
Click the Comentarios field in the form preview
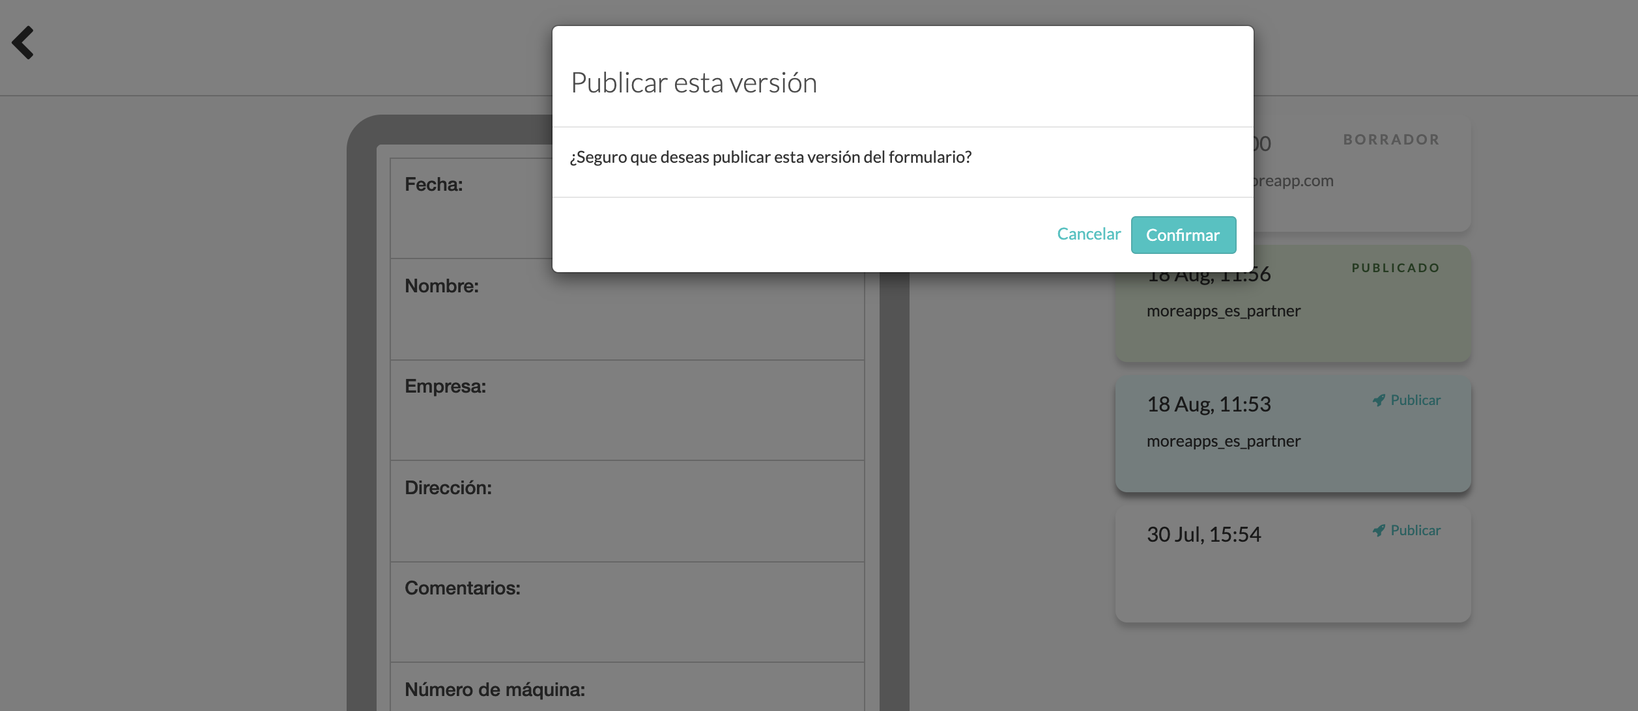(627, 612)
